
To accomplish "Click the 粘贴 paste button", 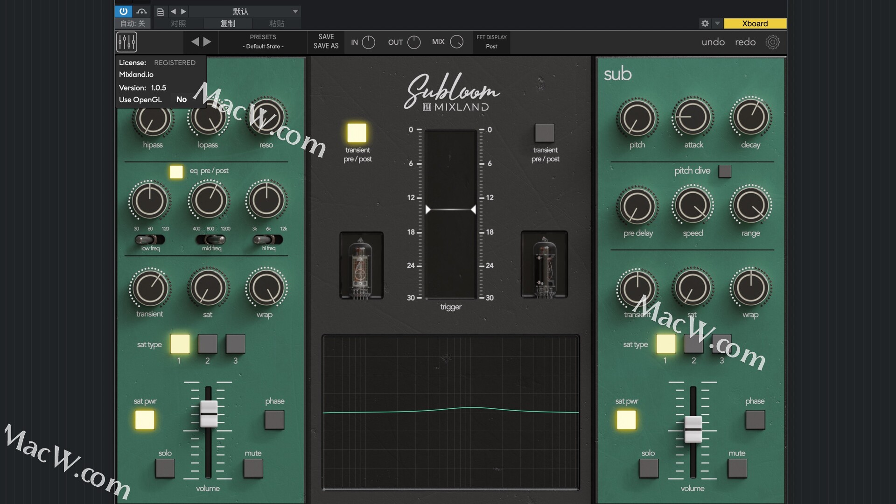I will 277,23.
